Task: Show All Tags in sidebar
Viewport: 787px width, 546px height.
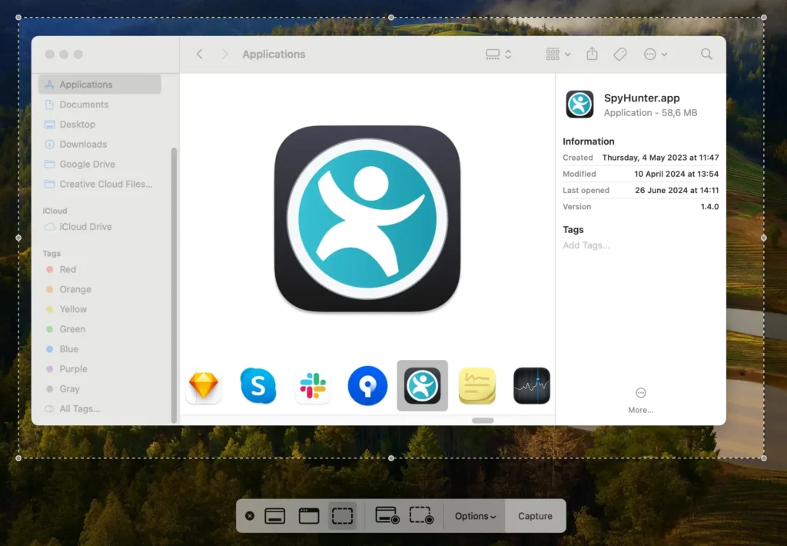Action: (x=100, y=409)
